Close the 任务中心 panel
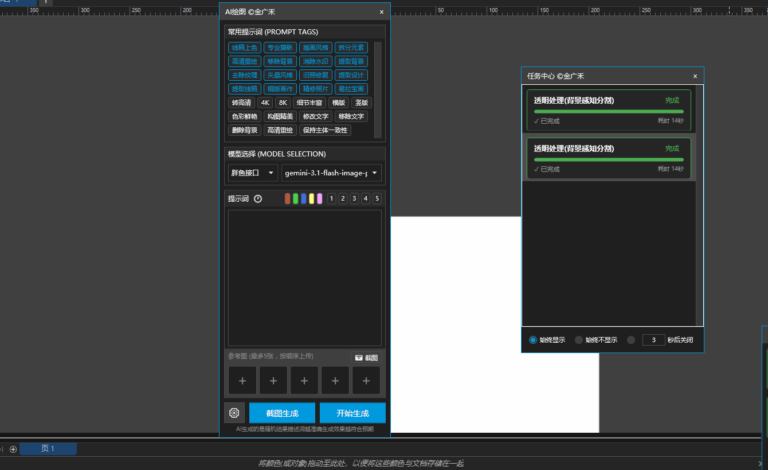This screenshot has height=470, width=768. click(695, 76)
